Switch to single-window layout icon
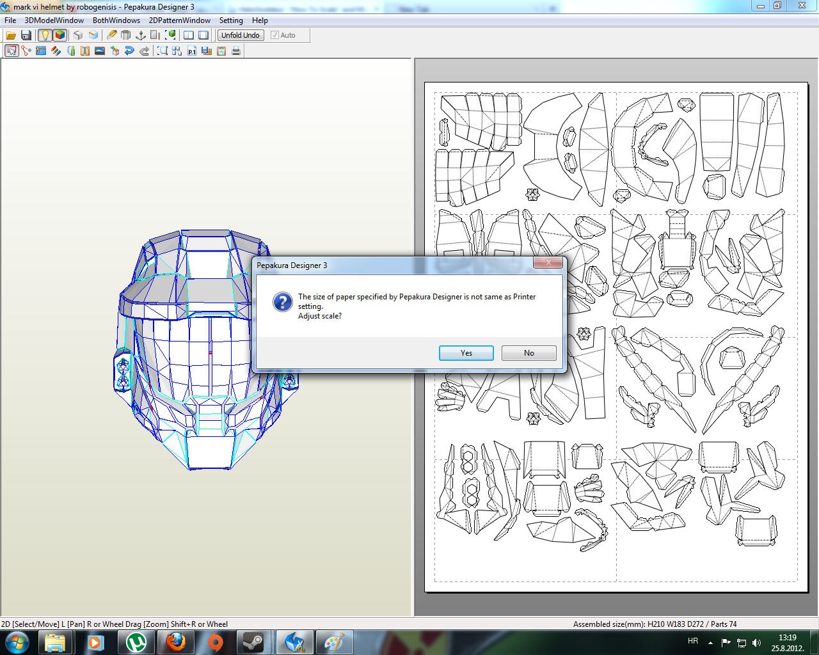Image resolution: width=819 pixels, height=655 pixels. [203, 35]
